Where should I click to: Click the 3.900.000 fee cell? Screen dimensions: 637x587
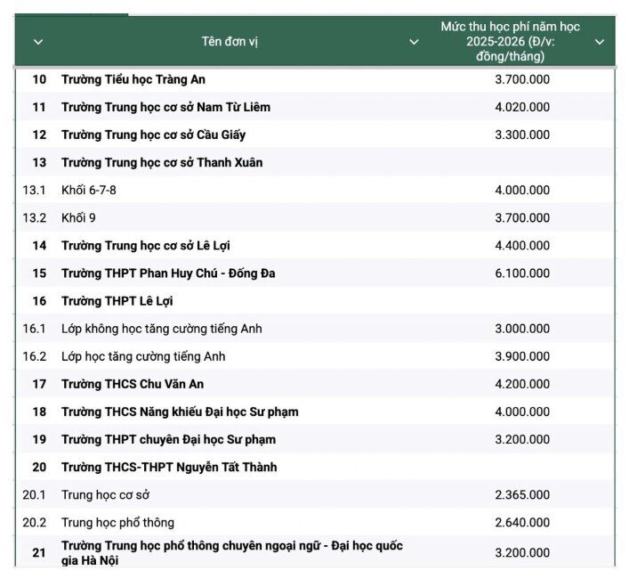(522, 356)
